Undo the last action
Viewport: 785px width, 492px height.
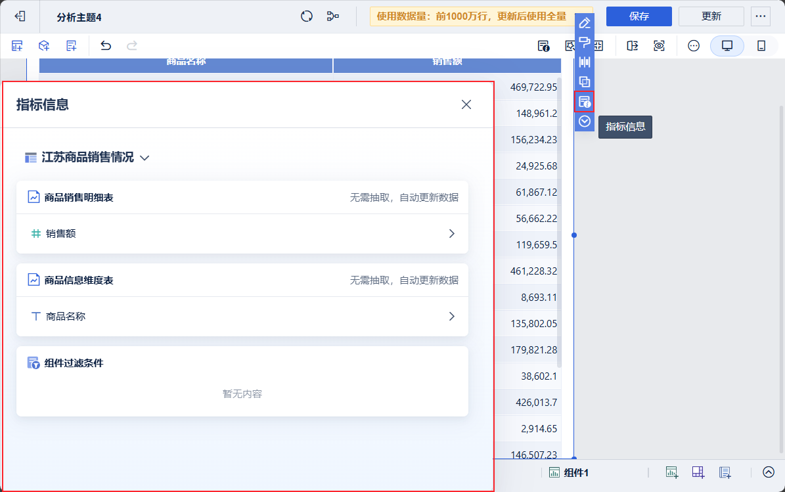pyautogui.click(x=106, y=46)
